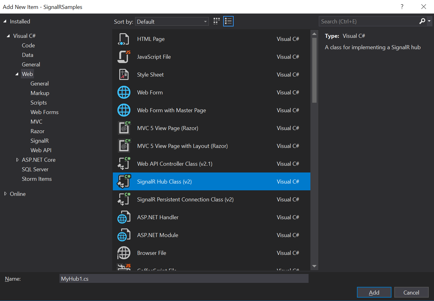Image resolution: width=434 pixels, height=301 pixels.
Task: Toggle the list view layout
Action: (228, 21)
